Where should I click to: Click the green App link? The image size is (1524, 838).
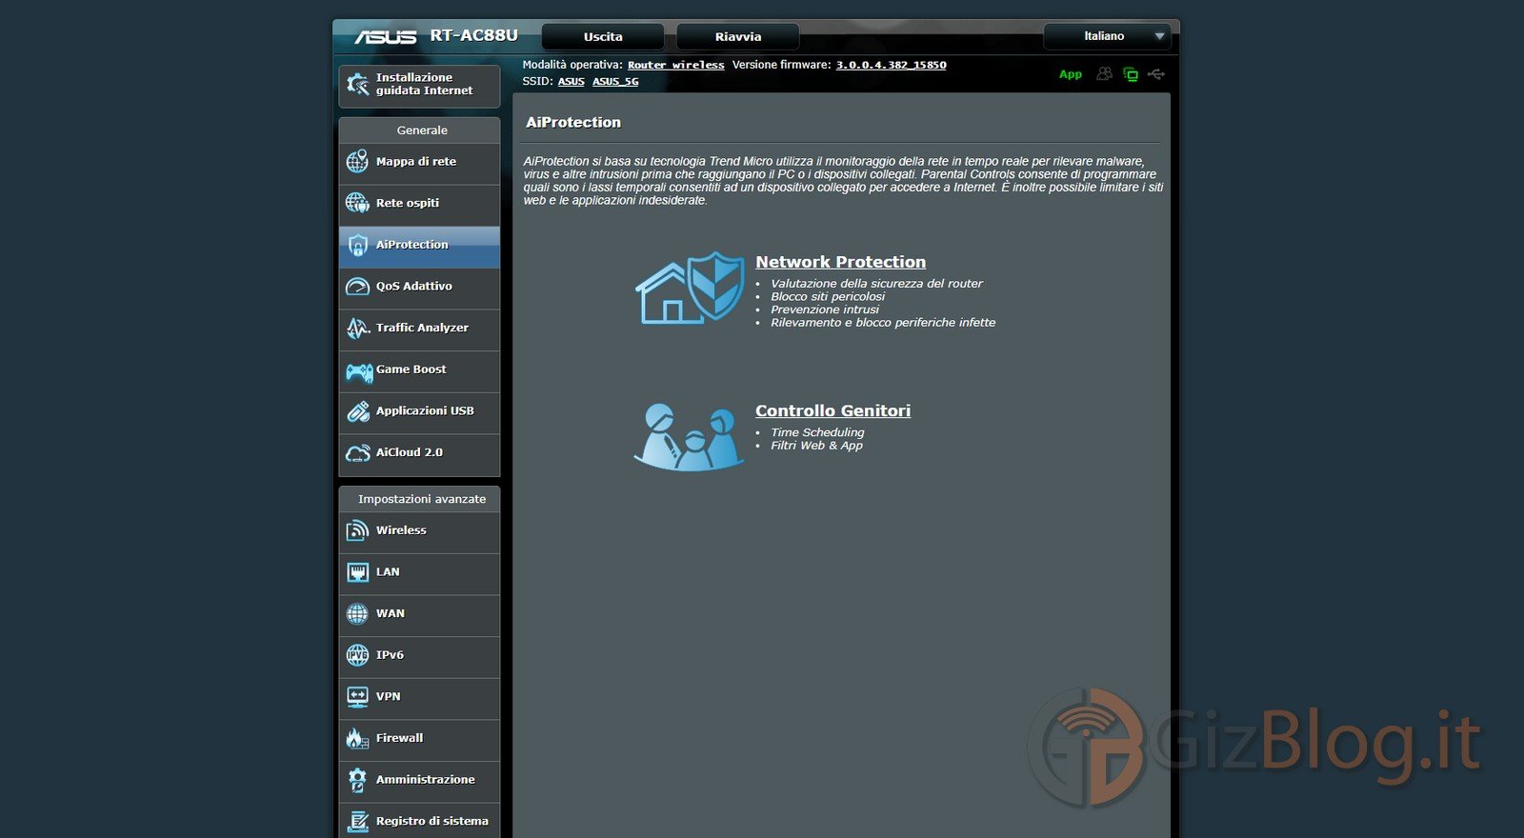1071,74
